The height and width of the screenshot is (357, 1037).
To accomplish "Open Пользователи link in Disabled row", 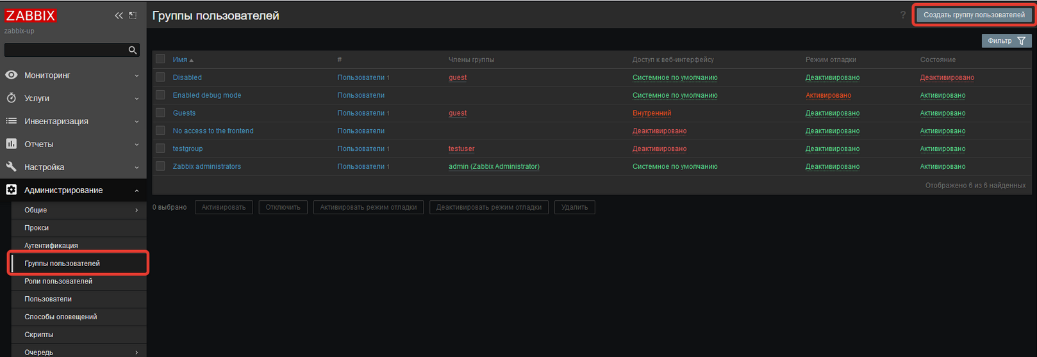I will [x=361, y=77].
